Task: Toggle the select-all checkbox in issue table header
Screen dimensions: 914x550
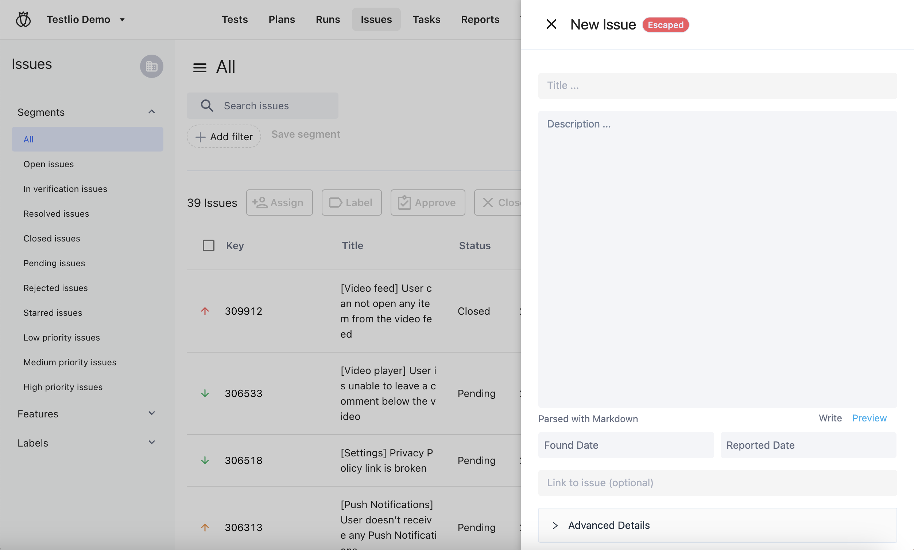Action: pyautogui.click(x=209, y=245)
